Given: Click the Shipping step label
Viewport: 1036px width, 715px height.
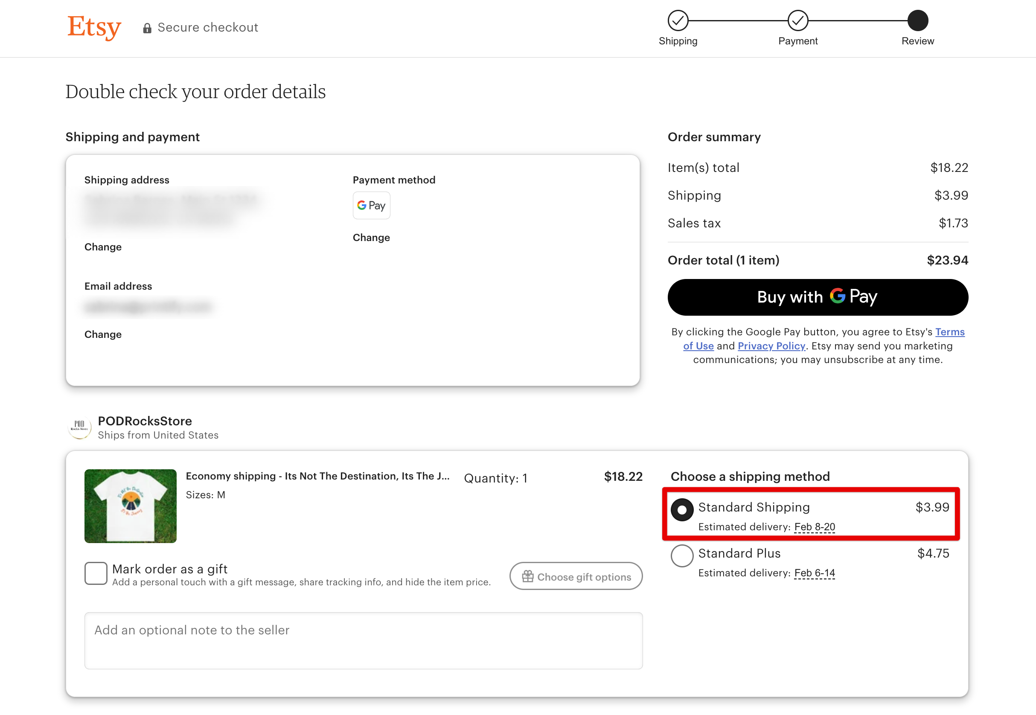Looking at the screenshot, I should (x=678, y=41).
